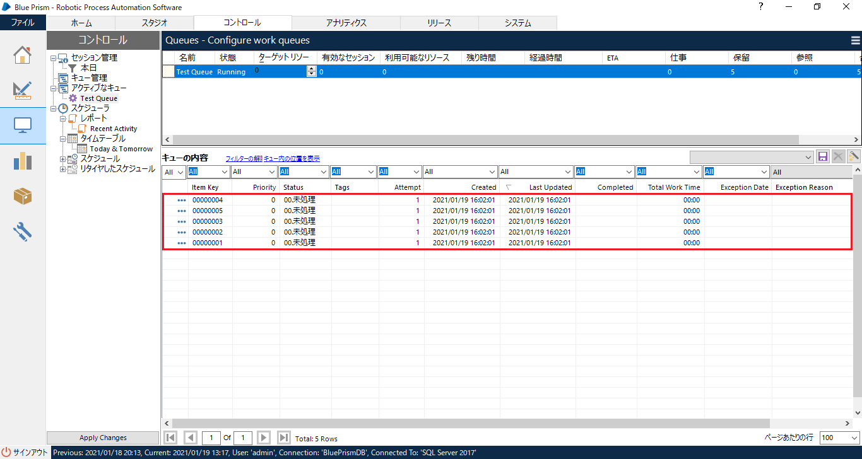Select the Control monitor sidebar icon
The height and width of the screenshot is (459, 862).
pos(23,125)
